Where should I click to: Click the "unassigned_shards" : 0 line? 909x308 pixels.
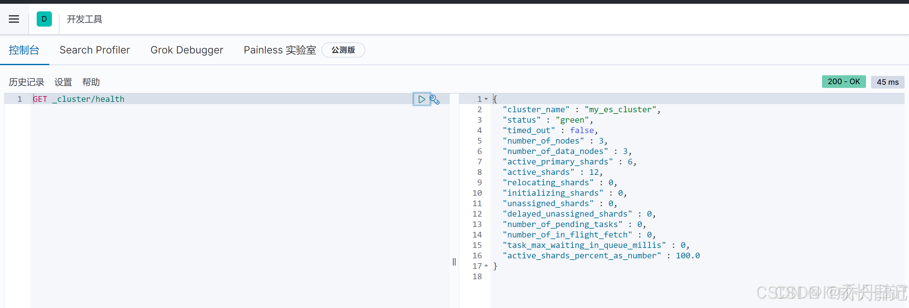560,204
